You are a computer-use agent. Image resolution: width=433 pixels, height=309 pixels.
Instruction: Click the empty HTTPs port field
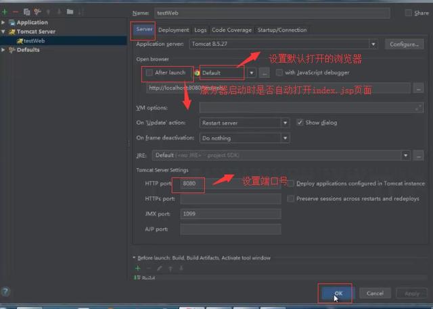pos(231,199)
